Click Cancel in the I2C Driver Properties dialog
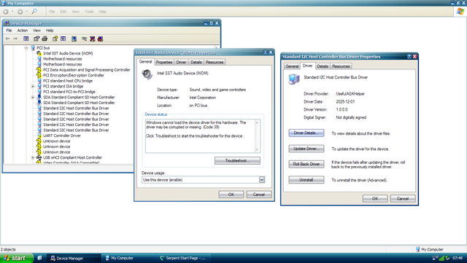This screenshot has height=263, width=467. click(403, 198)
